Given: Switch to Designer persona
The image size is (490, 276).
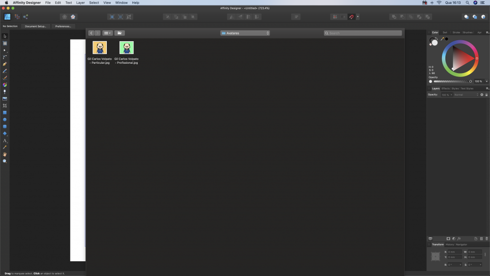Looking at the screenshot, I should click(x=7, y=17).
